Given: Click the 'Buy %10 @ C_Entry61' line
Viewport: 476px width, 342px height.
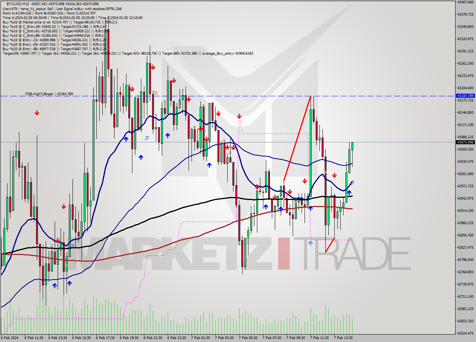Looking at the screenshot, I should (55, 31).
